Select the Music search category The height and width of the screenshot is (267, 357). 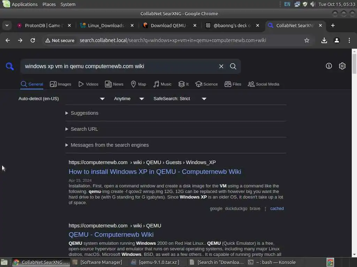pos(162,84)
